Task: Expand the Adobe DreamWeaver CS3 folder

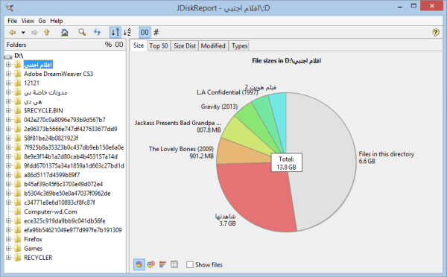Action: click(x=8, y=74)
